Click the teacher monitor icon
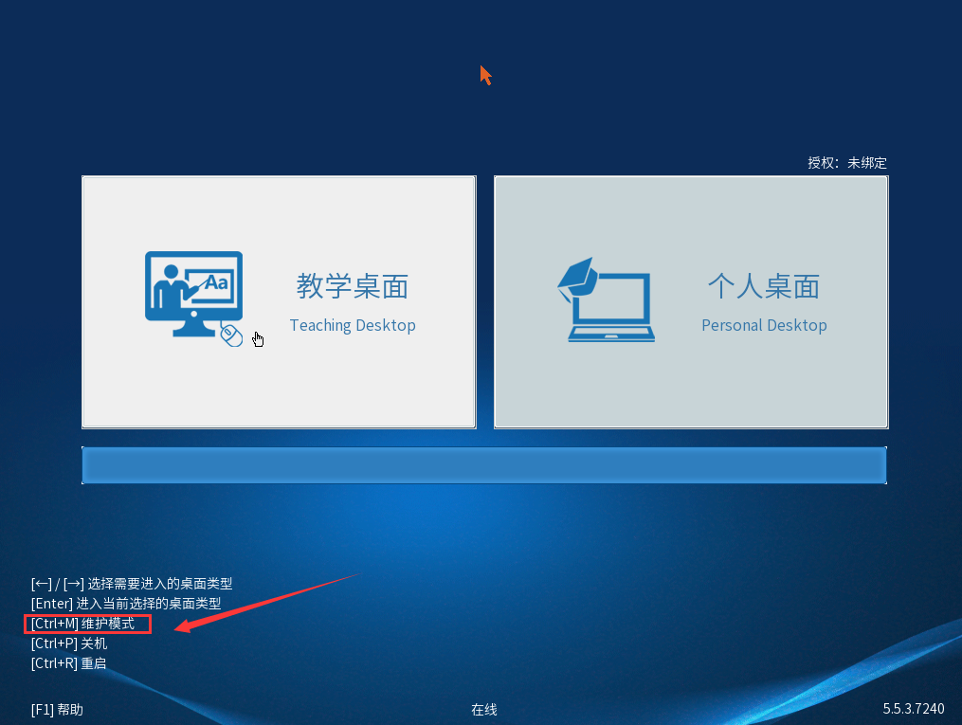 (x=193, y=293)
